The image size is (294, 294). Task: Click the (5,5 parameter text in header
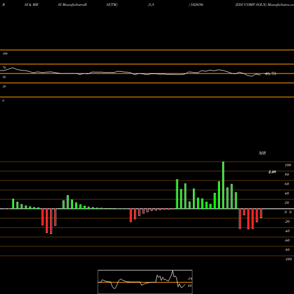coord(151,5)
